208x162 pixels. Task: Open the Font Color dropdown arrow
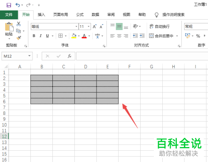89,36
